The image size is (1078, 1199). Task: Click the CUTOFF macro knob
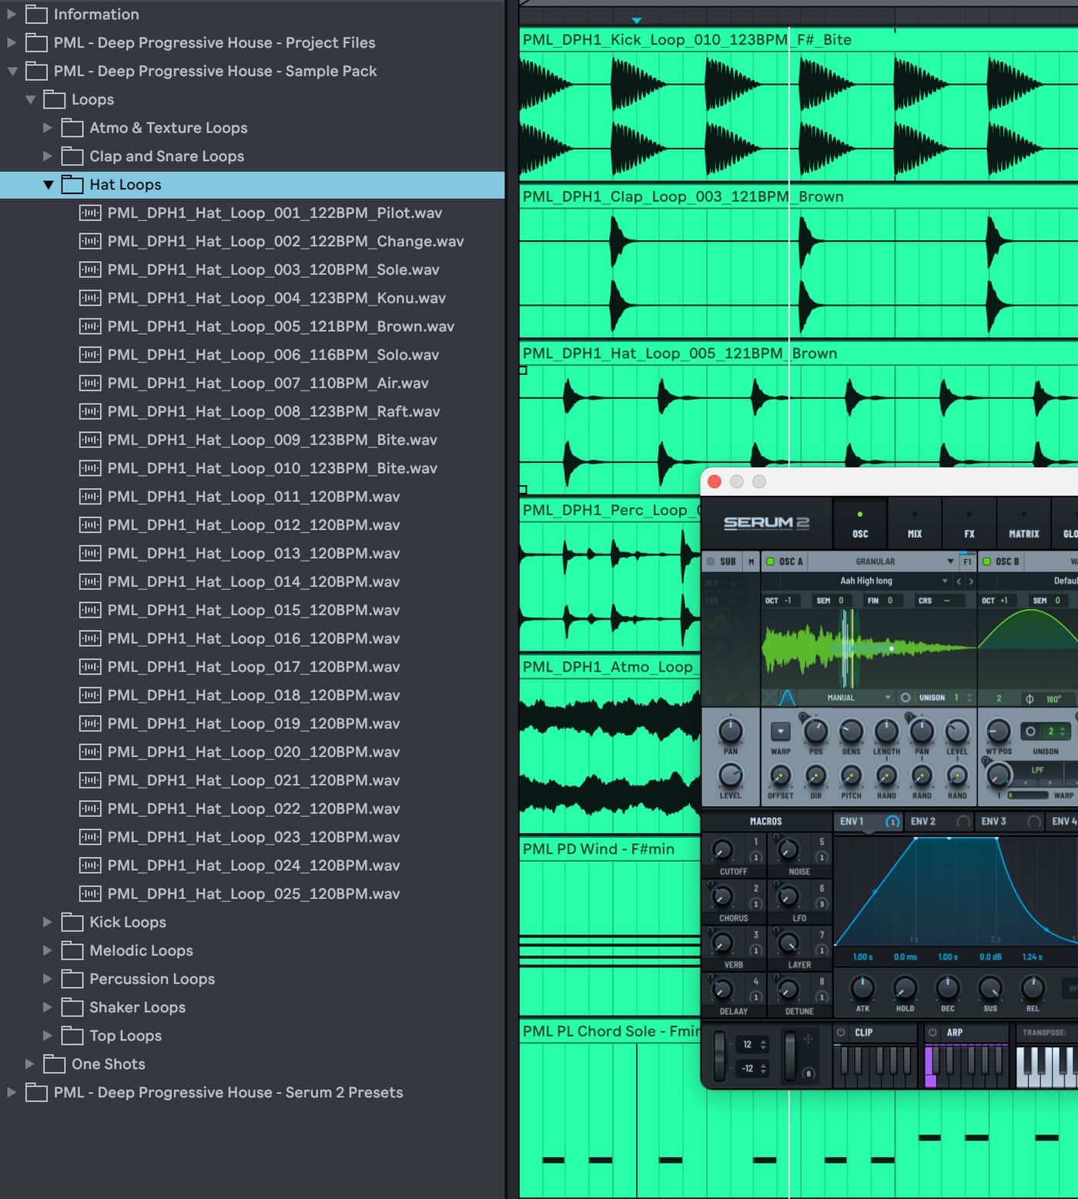(722, 850)
